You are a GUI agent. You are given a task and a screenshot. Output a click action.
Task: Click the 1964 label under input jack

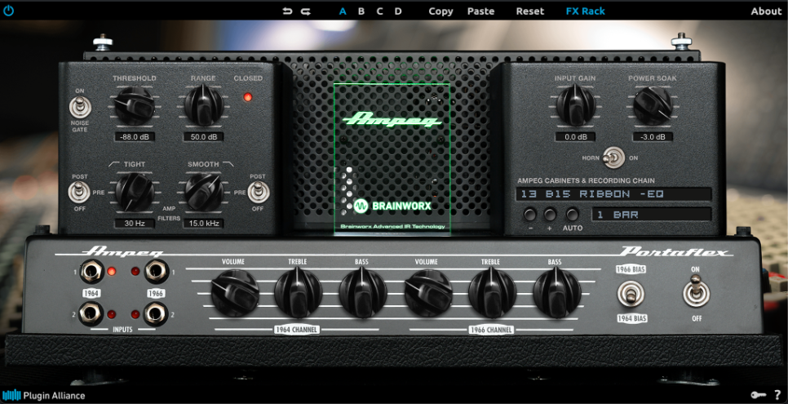point(91,293)
